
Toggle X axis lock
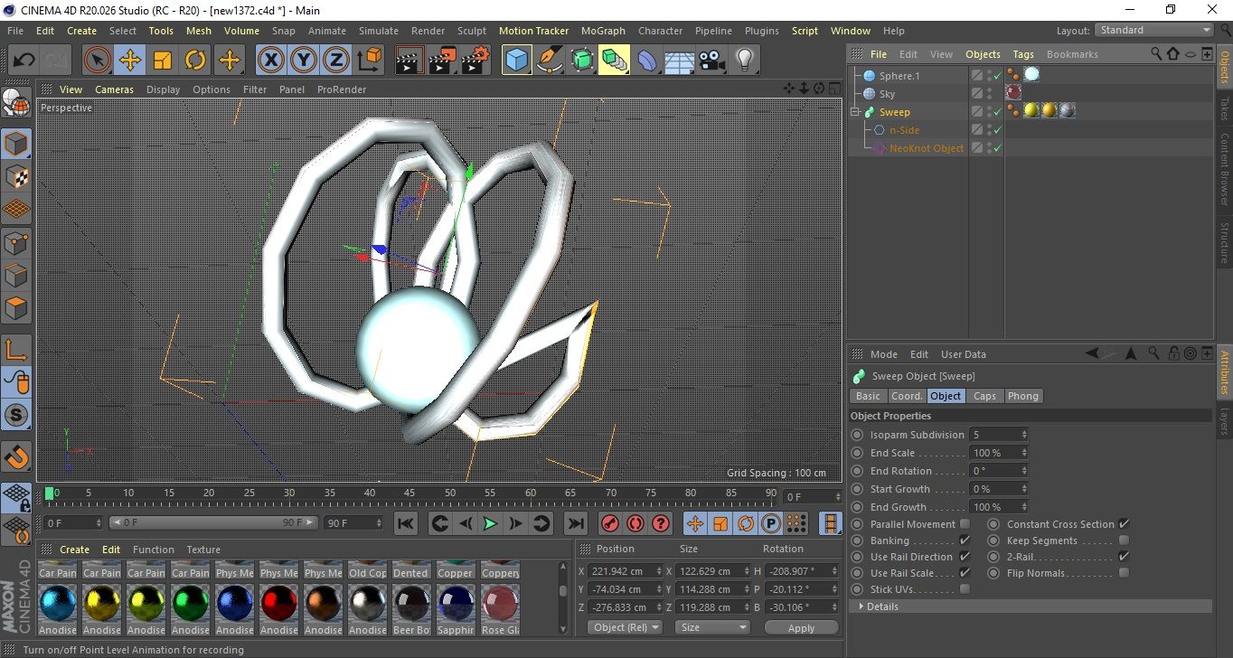point(270,61)
